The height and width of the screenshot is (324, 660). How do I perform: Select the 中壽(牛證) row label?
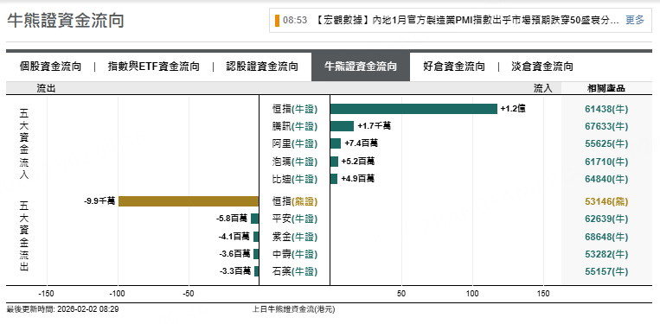coord(295,254)
